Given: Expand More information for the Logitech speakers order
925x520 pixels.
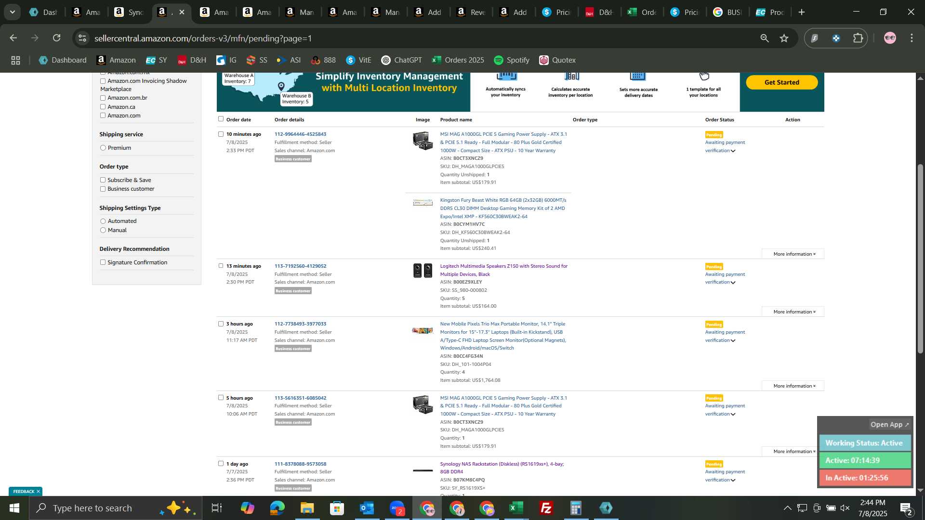Looking at the screenshot, I should click(x=793, y=312).
